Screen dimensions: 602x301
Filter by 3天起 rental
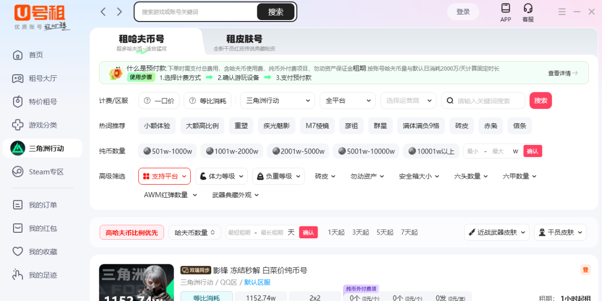pos(360,232)
